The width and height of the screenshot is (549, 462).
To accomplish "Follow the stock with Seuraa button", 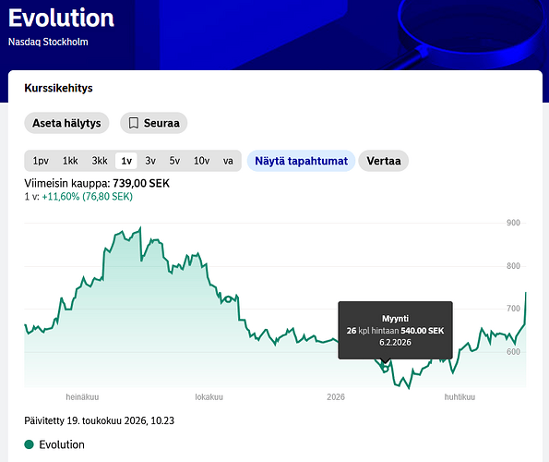I will pyautogui.click(x=154, y=123).
